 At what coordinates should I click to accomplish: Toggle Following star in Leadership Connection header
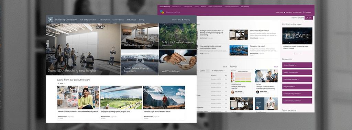[183, 20]
